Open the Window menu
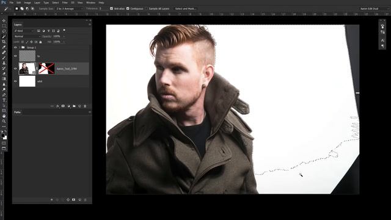Viewport: 391px width, 220px height. click(90, 2)
